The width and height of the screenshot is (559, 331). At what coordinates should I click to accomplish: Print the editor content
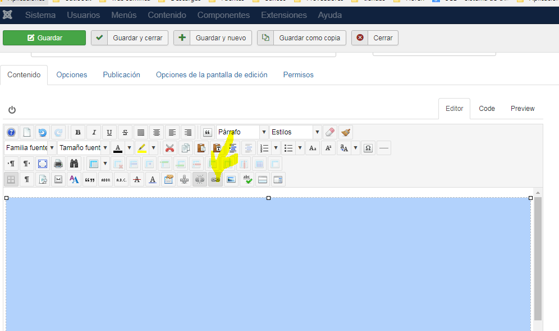tap(58, 164)
